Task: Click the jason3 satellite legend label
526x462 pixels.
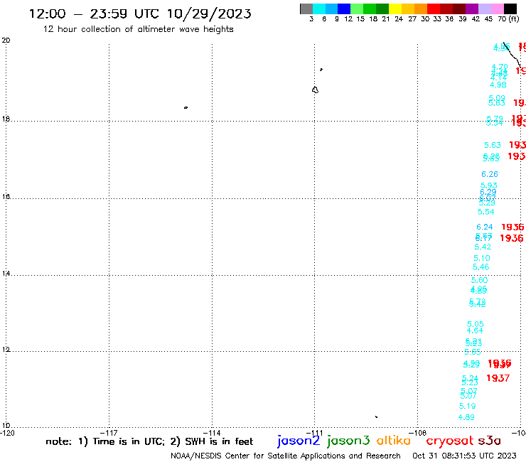Action: (348, 441)
